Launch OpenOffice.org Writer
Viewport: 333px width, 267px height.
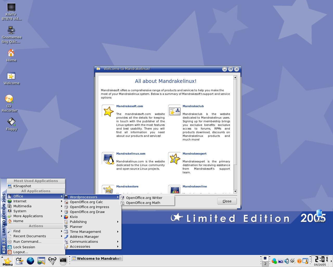tap(147, 198)
